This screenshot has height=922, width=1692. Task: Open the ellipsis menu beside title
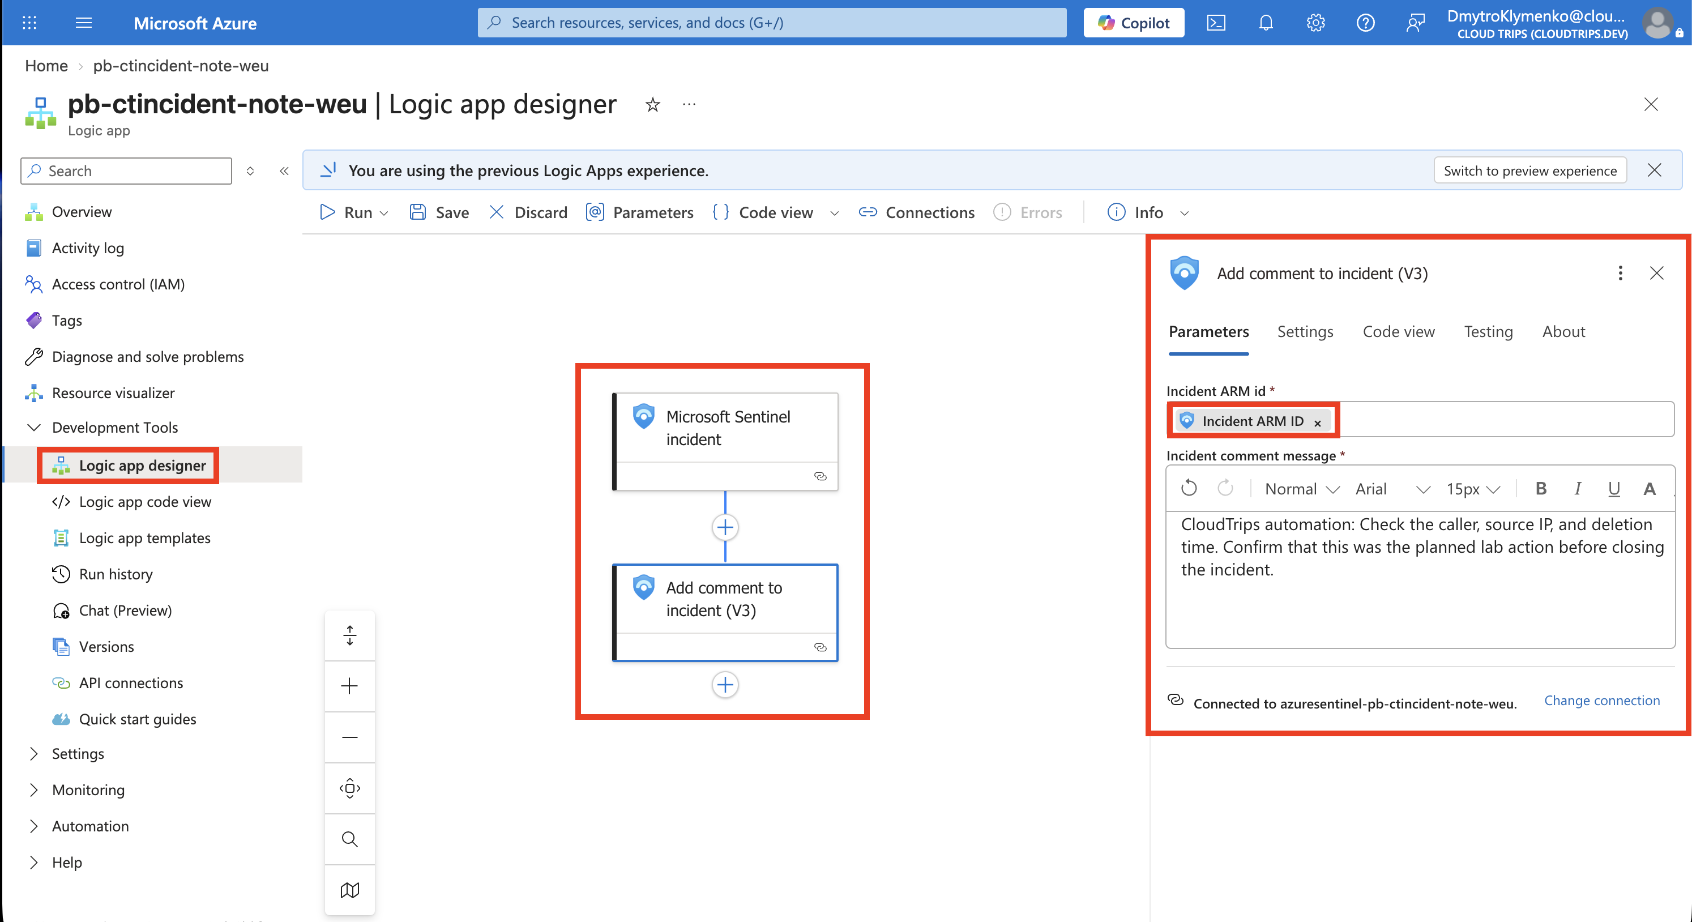[689, 104]
